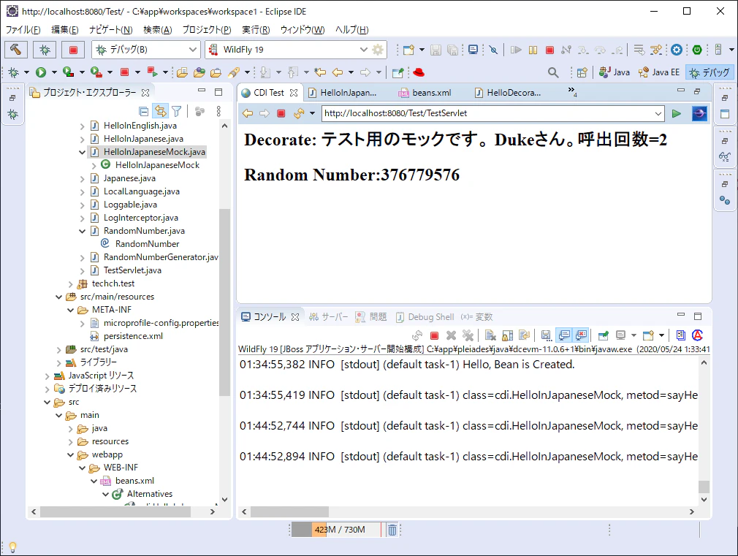Click the garbage collector trash icon
This screenshot has width=738, height=556.
392,530
